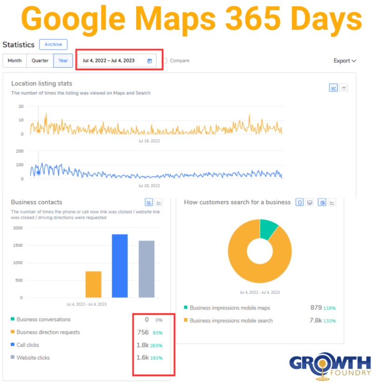
Task: Click the Year view button
Action: pyautogui.click(x=63, y=60)
